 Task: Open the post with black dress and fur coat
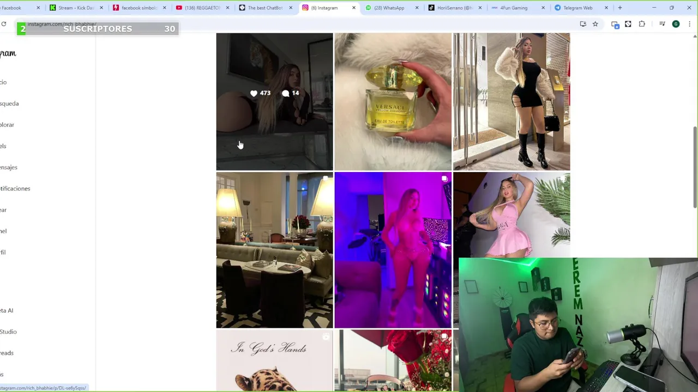coord(512,101)
